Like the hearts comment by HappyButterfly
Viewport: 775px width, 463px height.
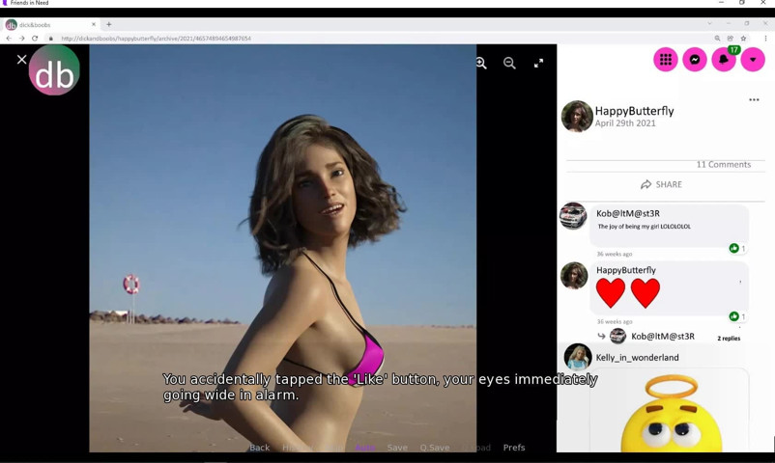point(734,316)
